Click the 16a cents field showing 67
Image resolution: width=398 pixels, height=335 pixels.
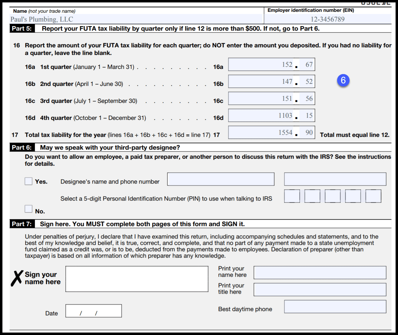pos(308,64)
